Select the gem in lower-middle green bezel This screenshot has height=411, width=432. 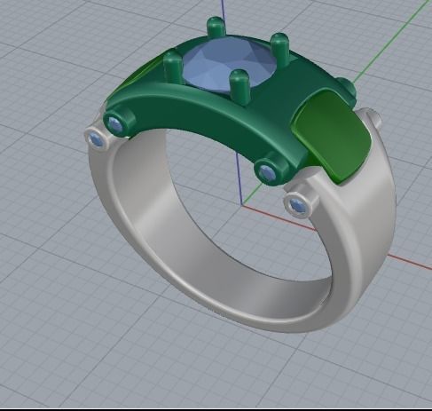[266, 172]
